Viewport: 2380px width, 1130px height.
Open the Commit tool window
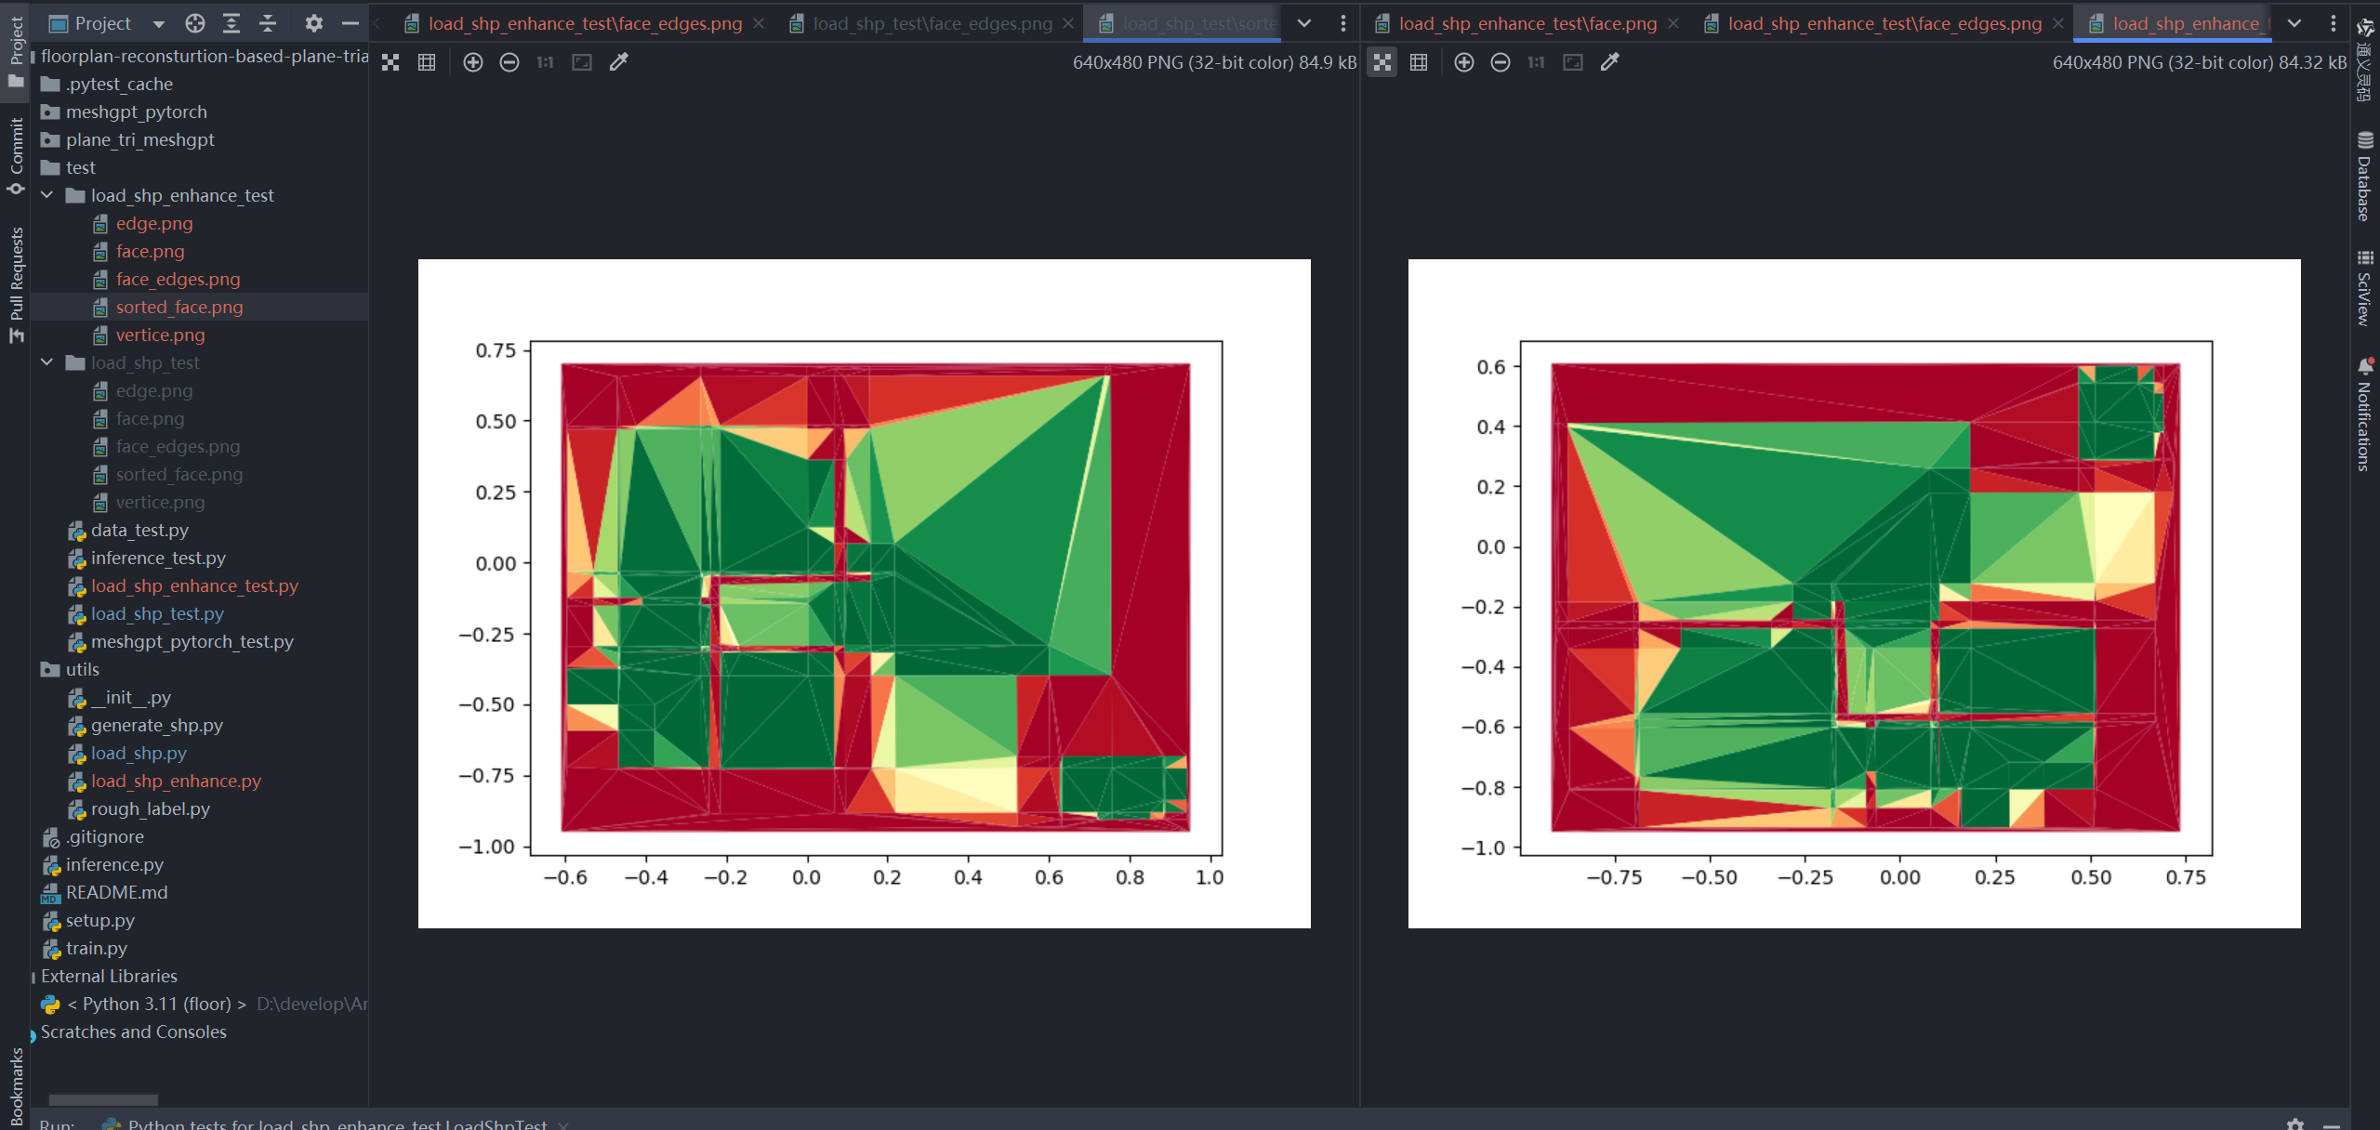16,156
